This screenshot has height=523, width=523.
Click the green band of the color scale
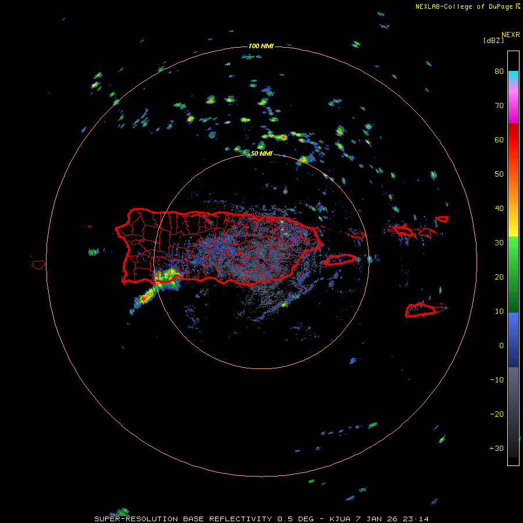pyautogui.click(x=513, y=274)
